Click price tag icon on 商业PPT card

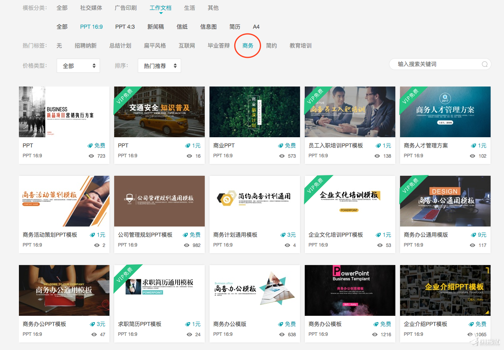[281, 146]
